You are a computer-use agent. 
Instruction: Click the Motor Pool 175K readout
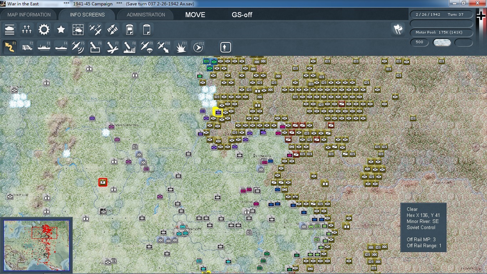coord(442,32)
